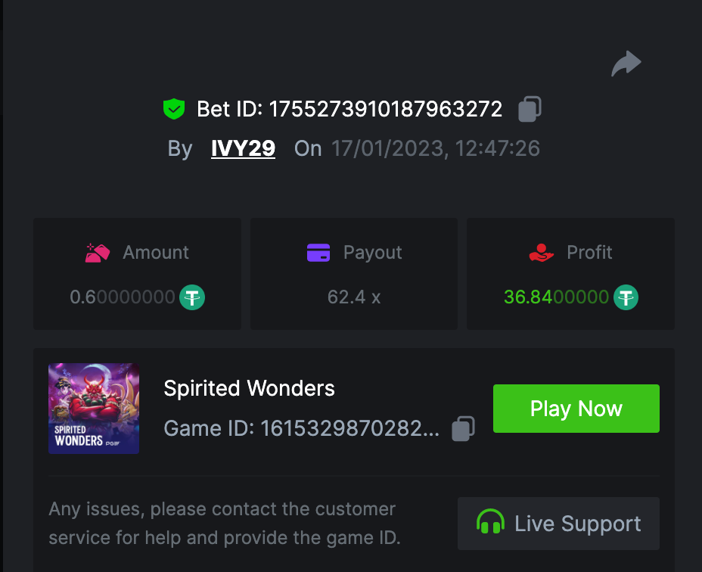Copy the Bet ID using the copy icon

point(530,109)
